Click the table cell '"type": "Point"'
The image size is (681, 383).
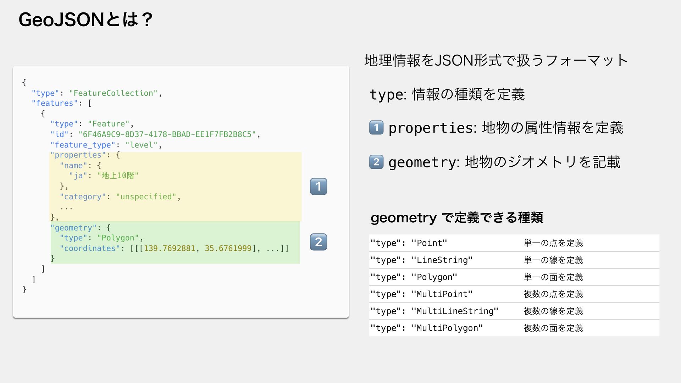tap(409, 243)
